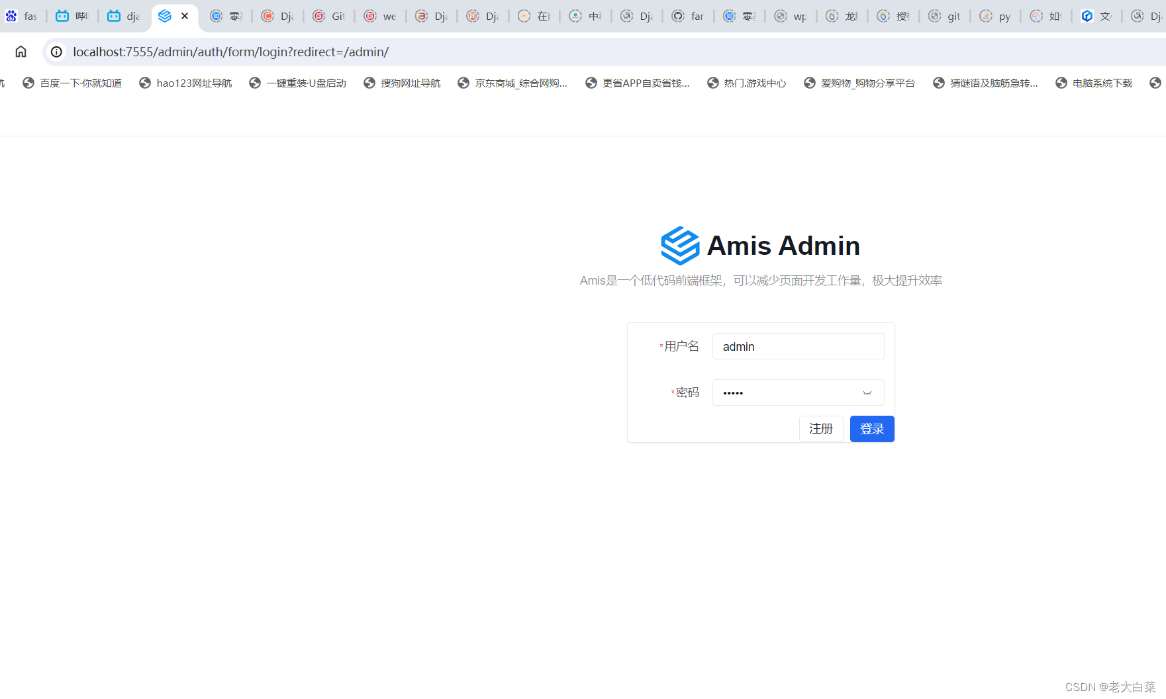1166x699 pixels.
Task: Switch to the '在' tab
Action: pyautogui.click(x=535, y=16)
